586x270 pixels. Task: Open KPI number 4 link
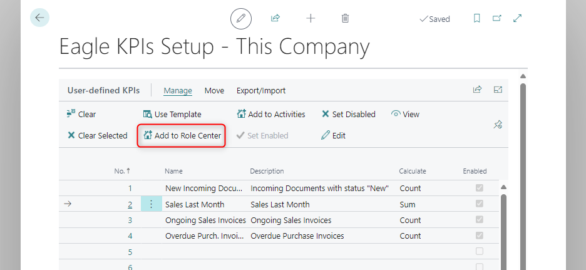click(x=130, y=236)
